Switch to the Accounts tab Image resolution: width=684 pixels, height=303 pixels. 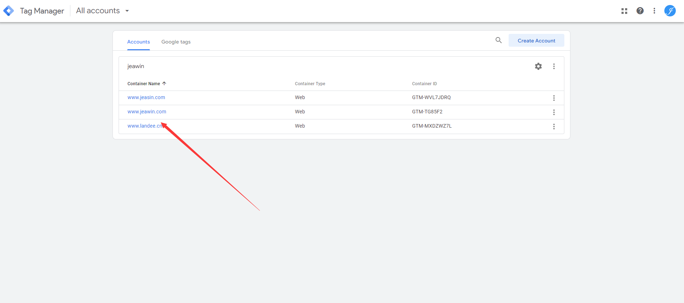pyautogui.click(x=139, y=42)
